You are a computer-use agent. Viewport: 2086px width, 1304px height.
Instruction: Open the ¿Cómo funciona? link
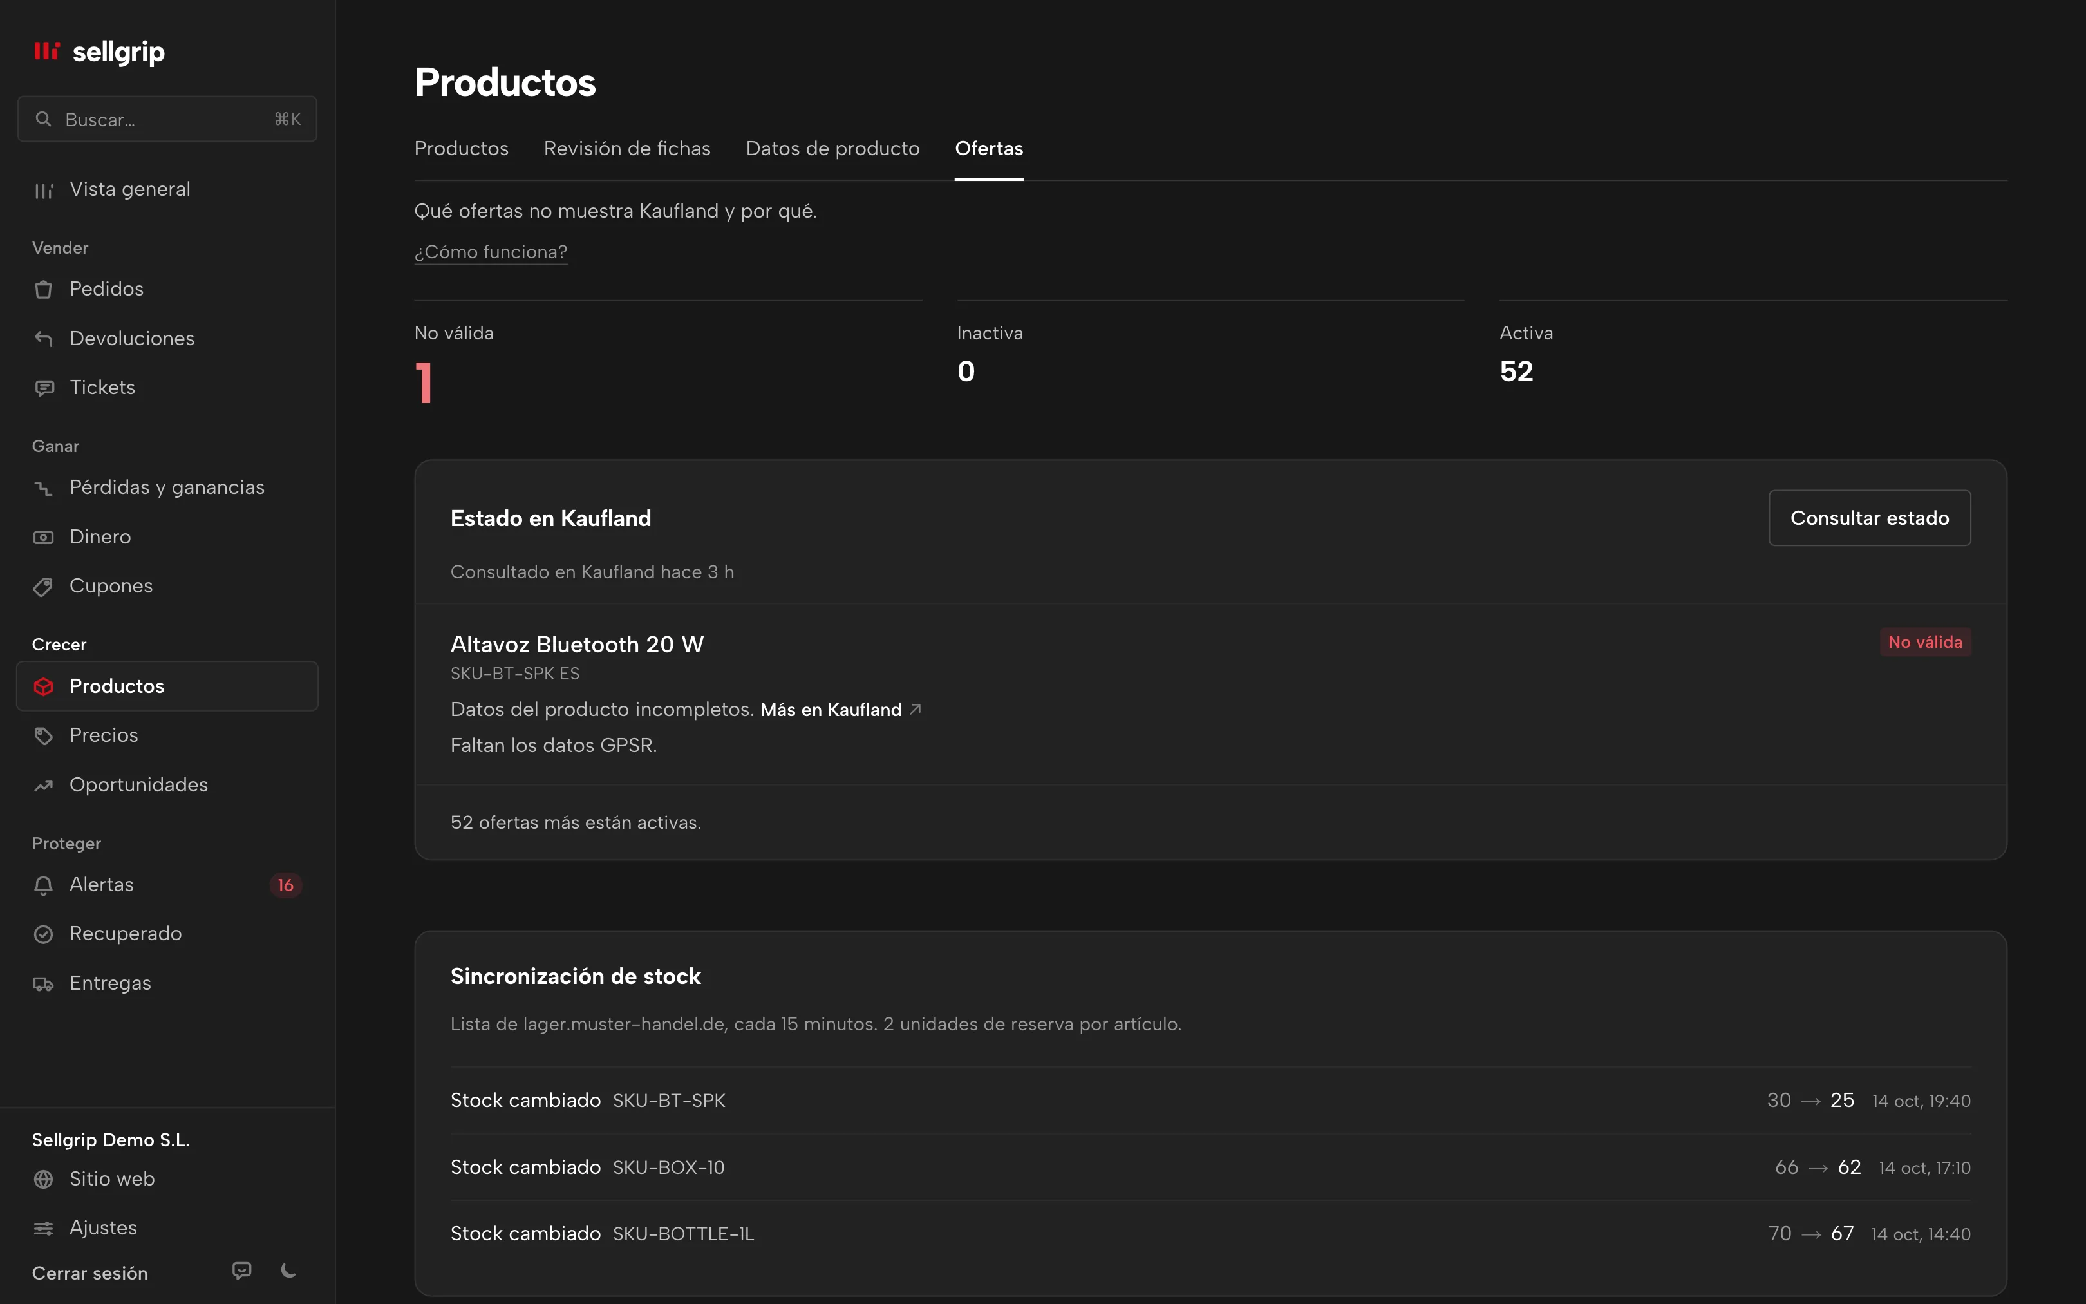[491, 252]
